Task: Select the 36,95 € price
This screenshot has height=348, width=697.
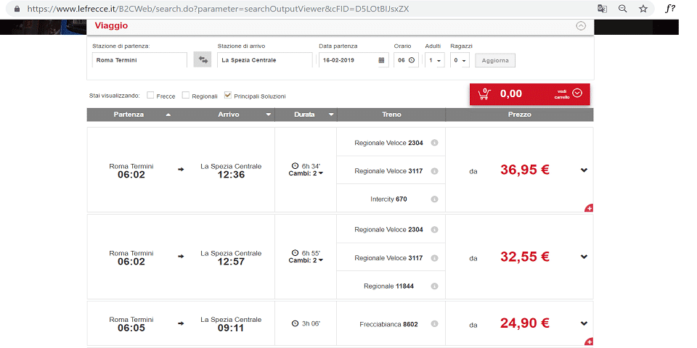Action: click(x=525, y=170)
